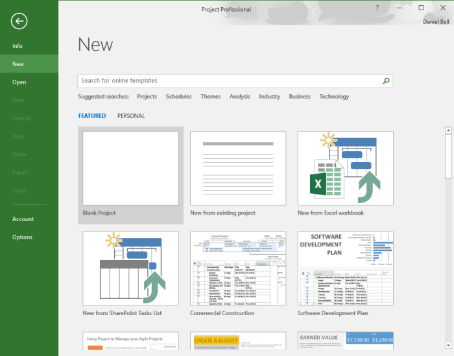Open the Info page in sidebar

coord(29,46)
